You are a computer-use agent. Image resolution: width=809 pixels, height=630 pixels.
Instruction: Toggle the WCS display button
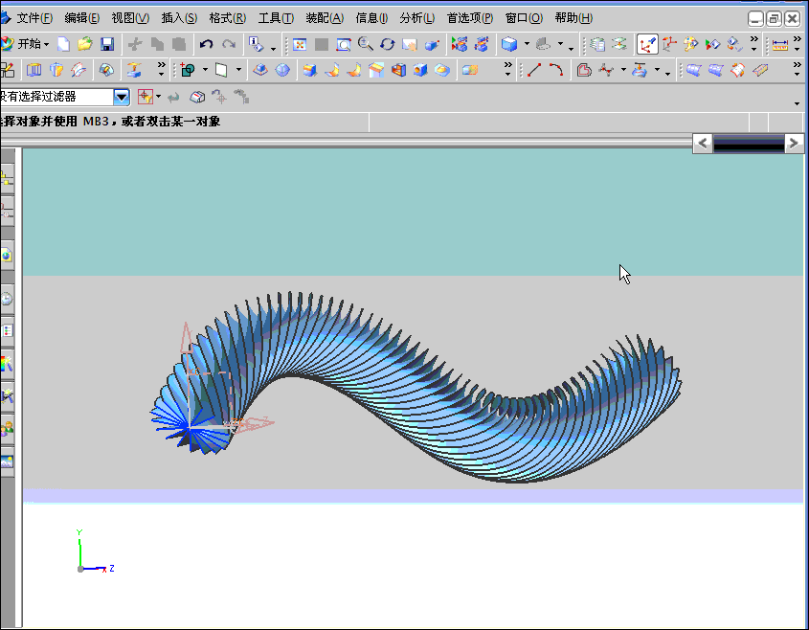(x=647, y=44)
